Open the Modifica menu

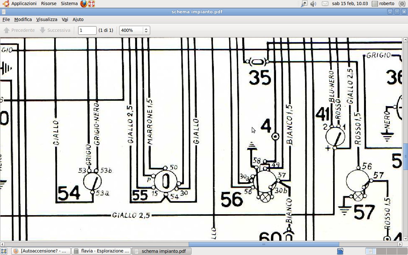pos(23,19)
